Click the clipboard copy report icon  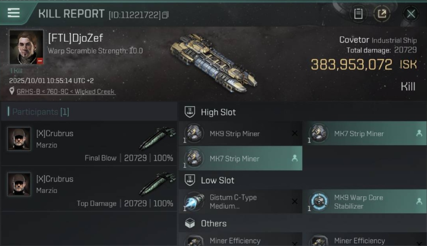[358, 14]
